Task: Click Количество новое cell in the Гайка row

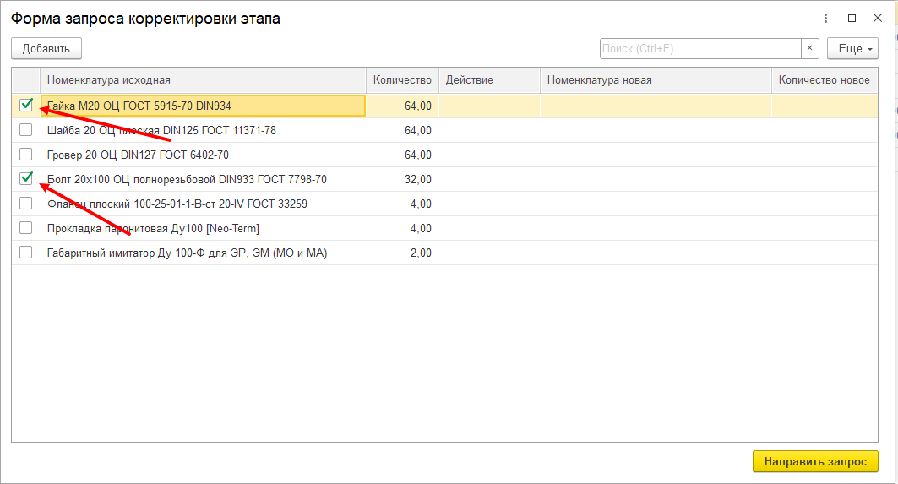Action: [825, 106]
